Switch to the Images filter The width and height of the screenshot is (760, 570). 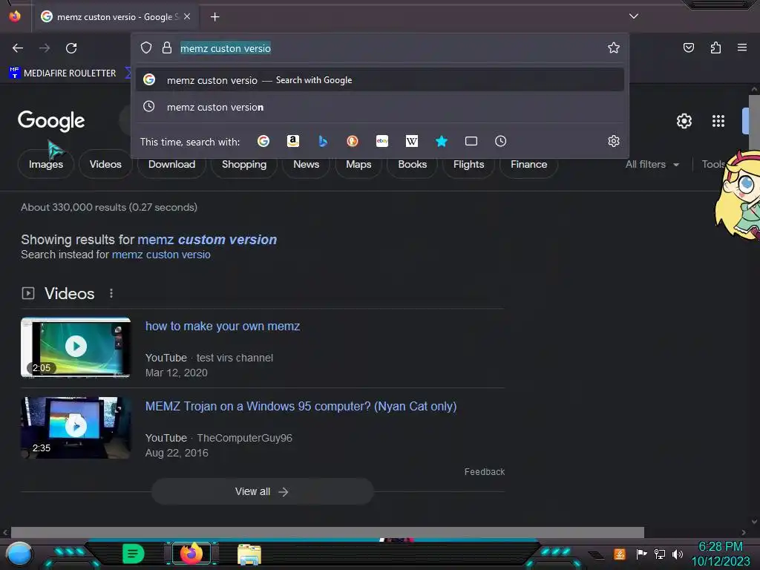[x=46, y=164]
